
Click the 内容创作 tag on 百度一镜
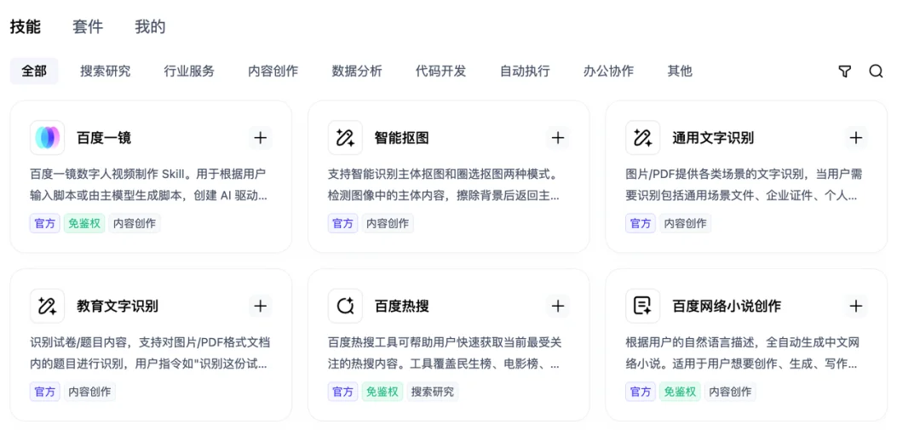point(135,223)
